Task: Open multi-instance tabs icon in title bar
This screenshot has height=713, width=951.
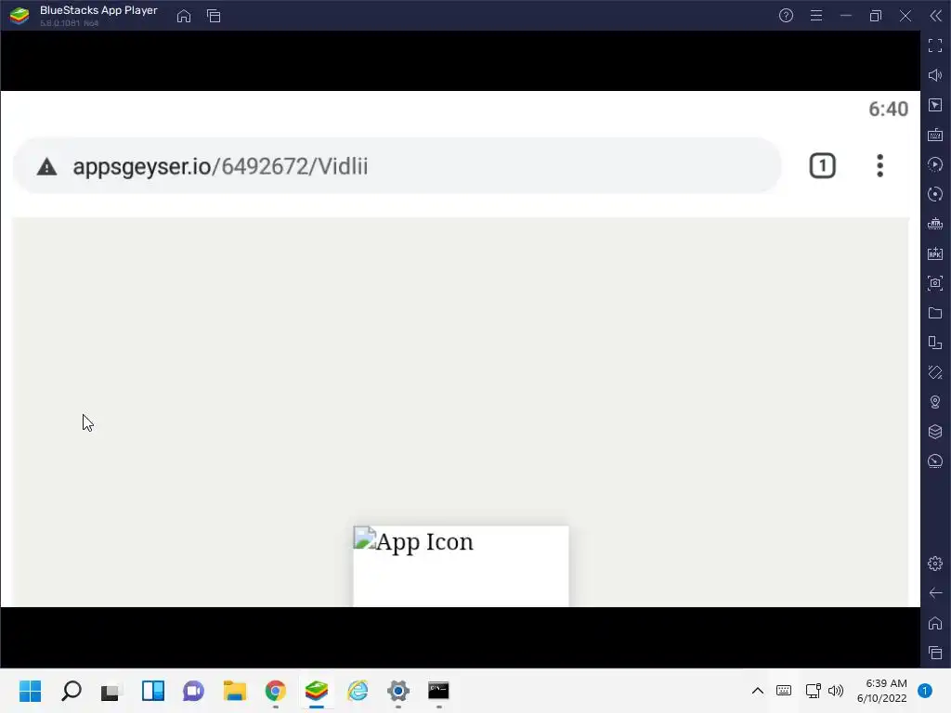Action: pos(214,16)
